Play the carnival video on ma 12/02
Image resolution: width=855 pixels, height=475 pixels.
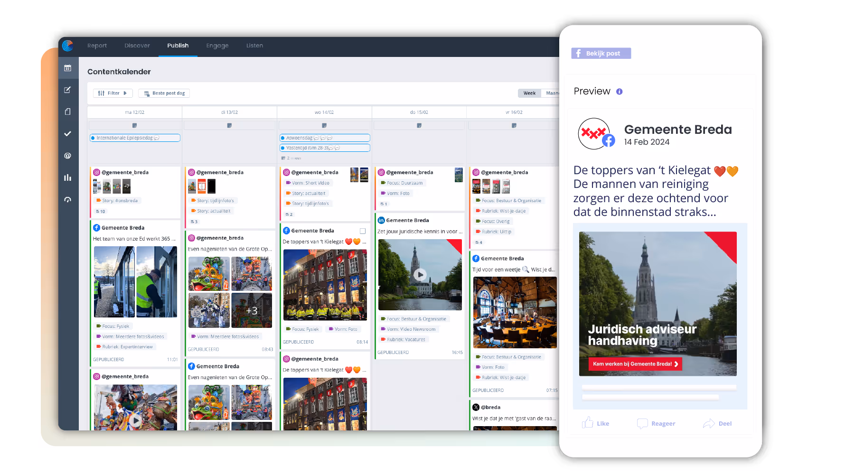136,420
